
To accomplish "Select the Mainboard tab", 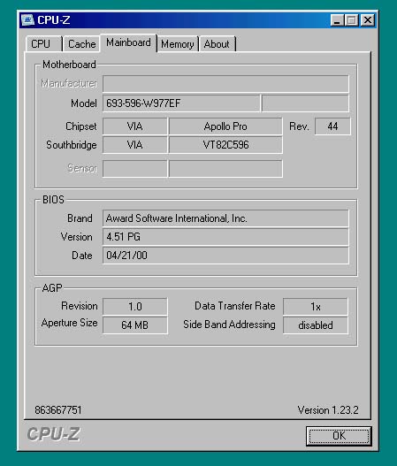I will coord(128,42).
